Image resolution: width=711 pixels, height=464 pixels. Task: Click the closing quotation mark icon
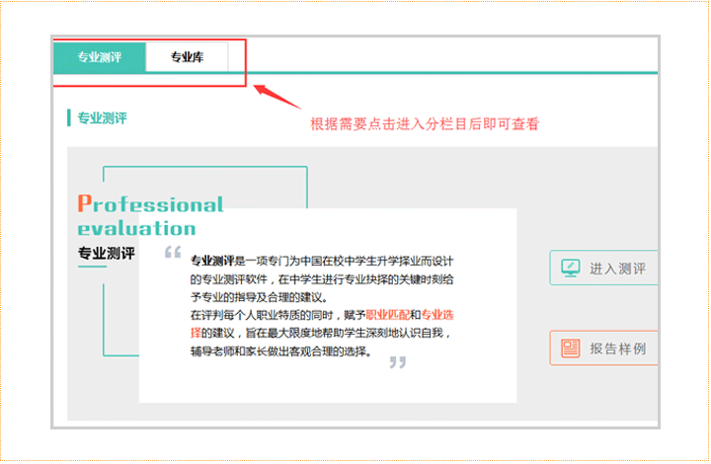click(x=397, y=362)
